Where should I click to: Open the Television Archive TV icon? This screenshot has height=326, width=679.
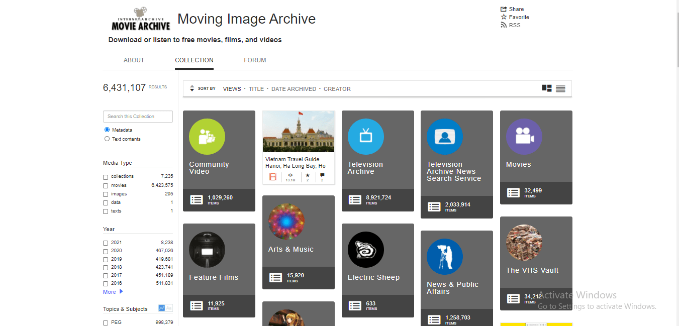point(366,137)
